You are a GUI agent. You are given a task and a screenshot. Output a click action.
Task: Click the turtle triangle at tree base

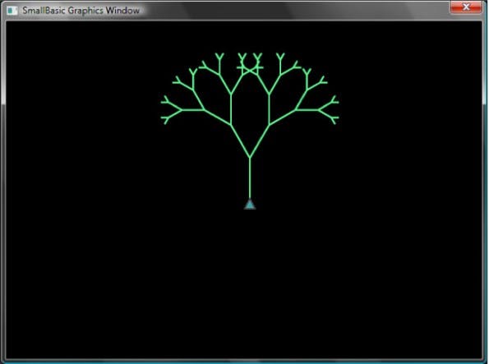(x=250, y=205)
